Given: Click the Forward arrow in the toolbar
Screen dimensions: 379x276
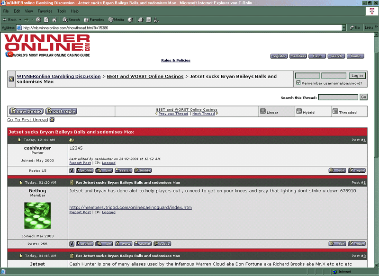Looking at the screenshot, I should pyautogui.click(x=27, y=20).
